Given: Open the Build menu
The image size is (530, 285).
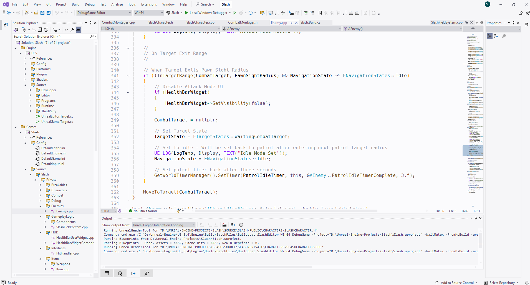Looking at the screenshot, I should point(75,4).
